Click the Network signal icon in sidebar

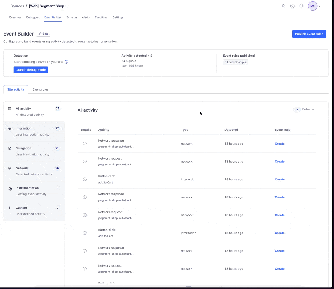[x=9, y=168]
